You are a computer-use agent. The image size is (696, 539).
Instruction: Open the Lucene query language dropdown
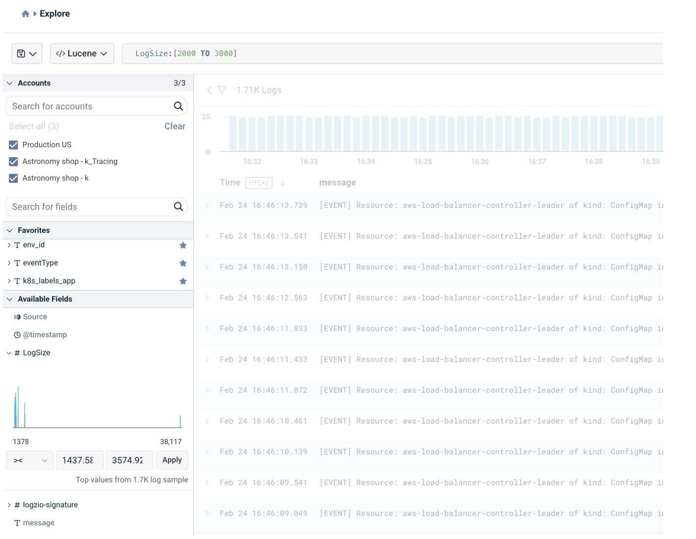click(x=82, y=53)
